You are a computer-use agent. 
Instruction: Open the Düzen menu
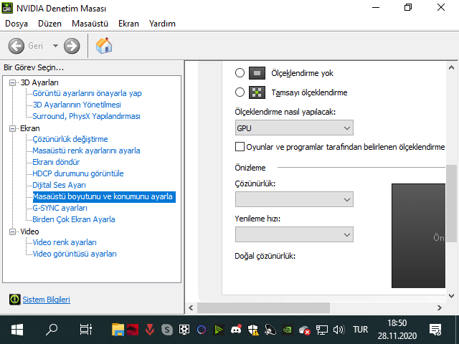(x=49, y=24)
